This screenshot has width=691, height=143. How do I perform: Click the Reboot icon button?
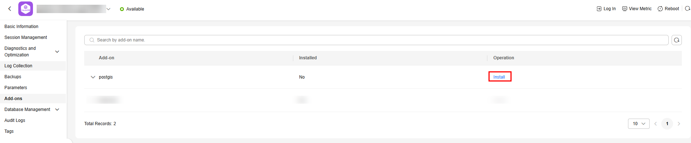click(660, 9)
